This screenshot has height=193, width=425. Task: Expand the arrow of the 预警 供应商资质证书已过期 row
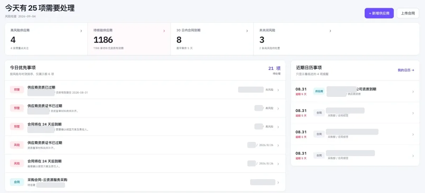pos(278,108)
